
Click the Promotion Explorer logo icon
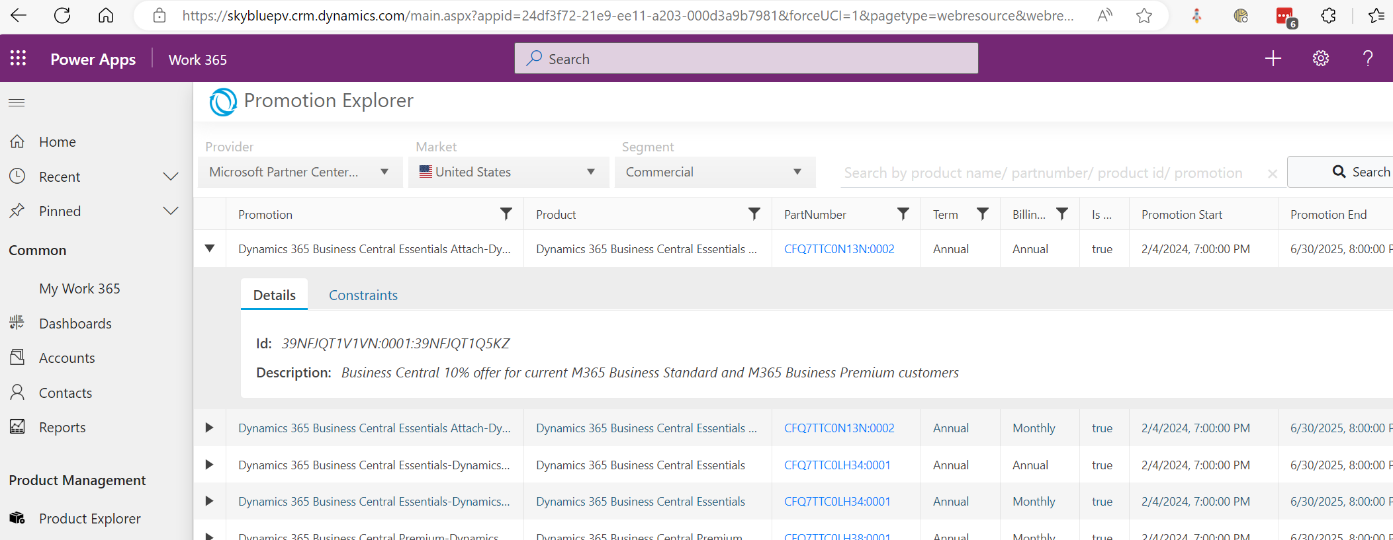(223, 101)
